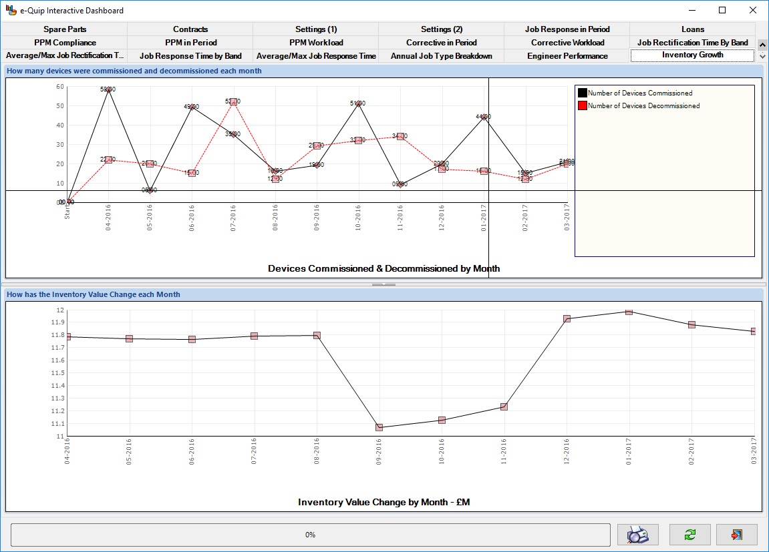The width and height of the screenshot is (769, 552).
Task: Click the 09-2016 inventory value low point
Action: click(379, 427)
